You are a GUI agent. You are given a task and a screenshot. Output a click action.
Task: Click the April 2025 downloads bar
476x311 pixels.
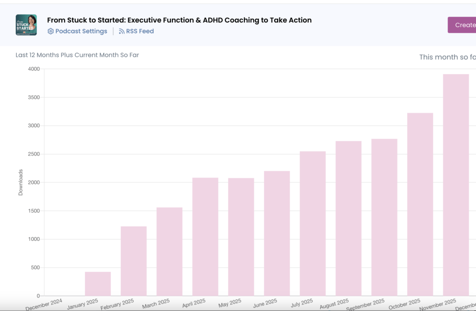pyautogui.click(x=205, y=237)
